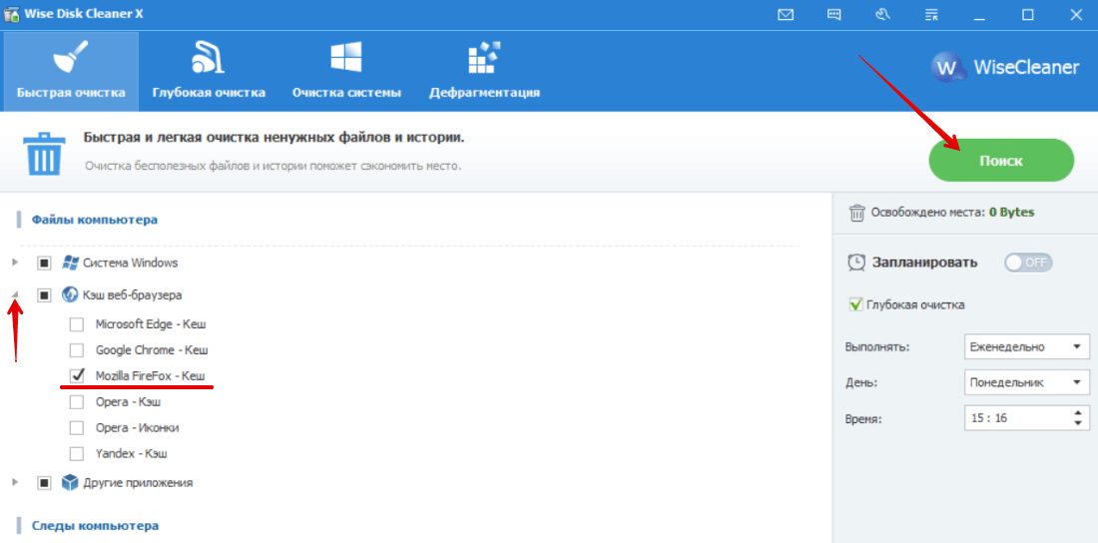Screen dimensions: 1098x543
Task: Collapse the Кэш веб-браузера tree node
Action: (15, 295)
